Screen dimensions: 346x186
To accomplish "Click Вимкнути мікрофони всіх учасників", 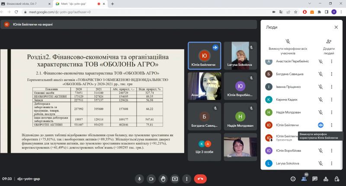I will pos(288,47).
